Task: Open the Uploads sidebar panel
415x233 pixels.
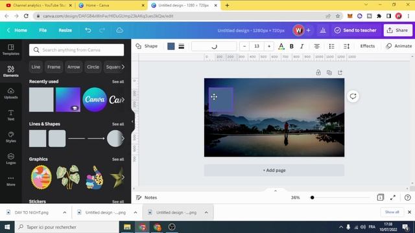Action: click(11, 93)
